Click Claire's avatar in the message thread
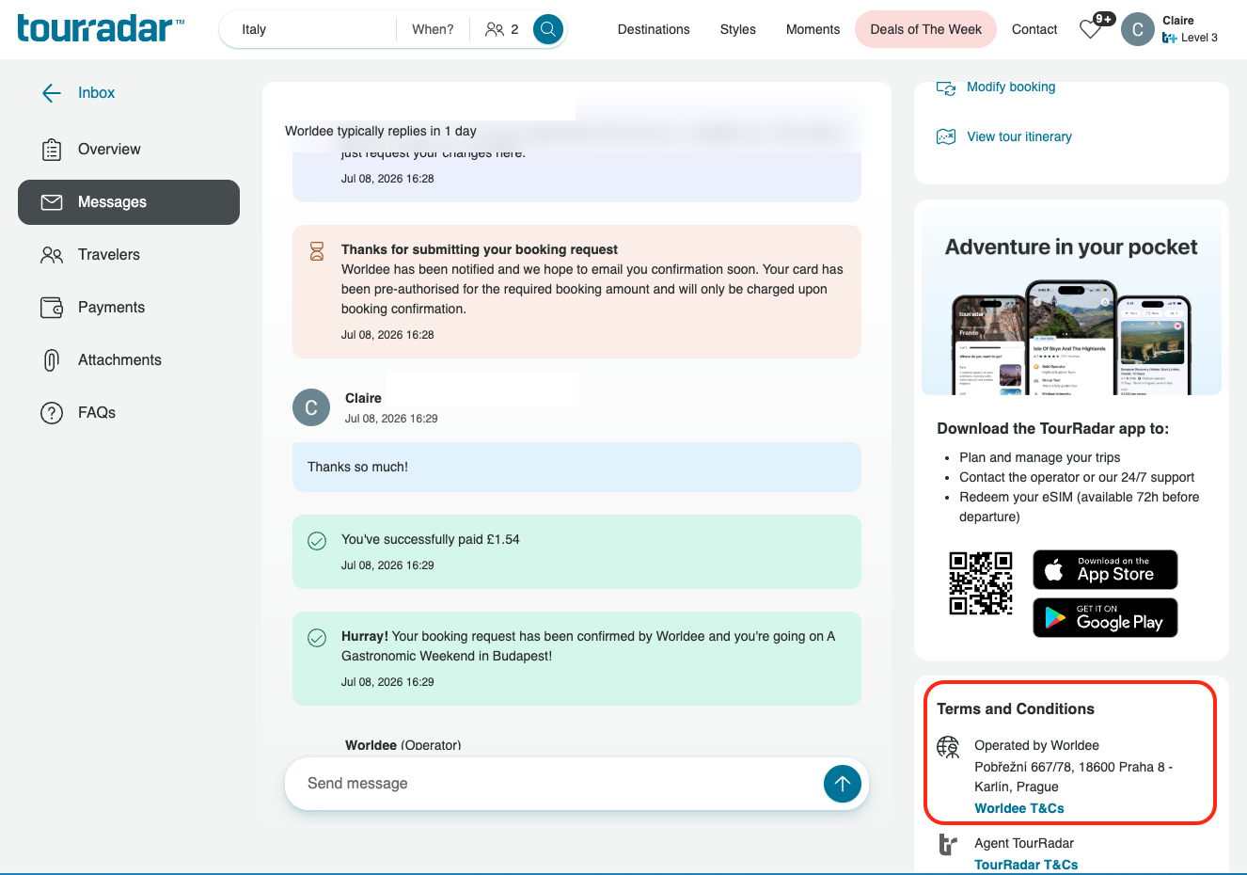Screen dimensions: 1247x875 click(x=311, y=407)
